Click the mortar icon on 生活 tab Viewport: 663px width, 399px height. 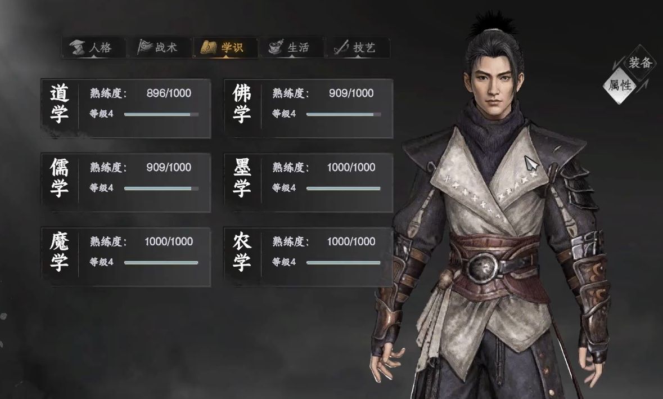coord(276,47)
